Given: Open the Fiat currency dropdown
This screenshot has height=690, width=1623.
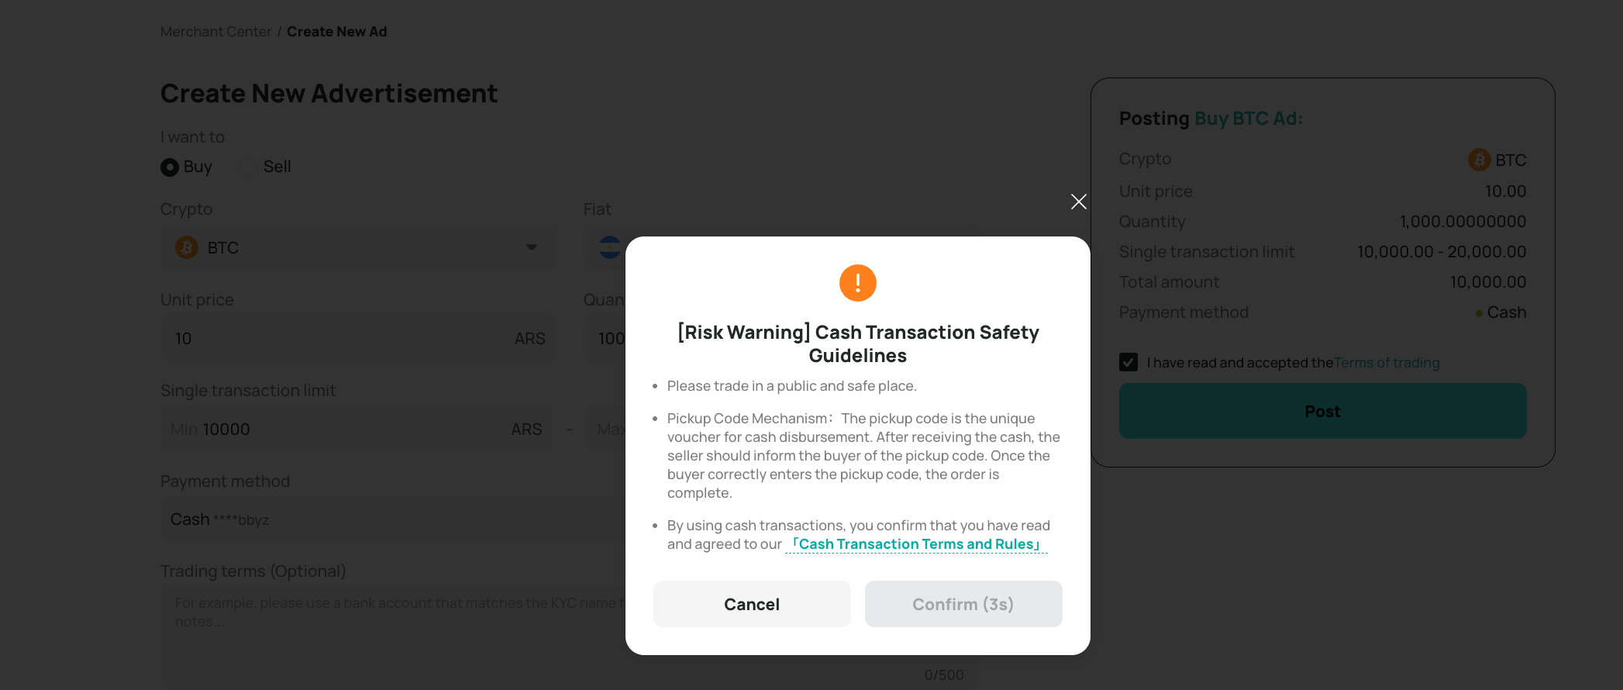Looking at the screenshot, I should click(x=780, y=247).
